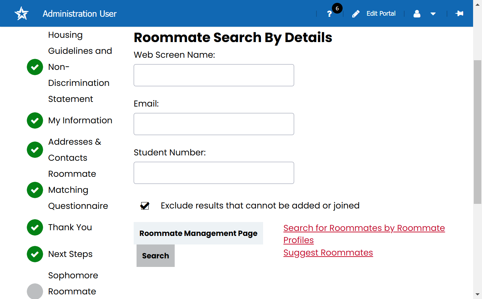Go to Next Steps step
Screen dimensions: 482x299
71,254
